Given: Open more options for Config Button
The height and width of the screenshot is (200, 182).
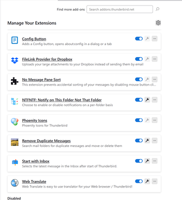Looking at the screenshot, I should [x=154, y=38].
